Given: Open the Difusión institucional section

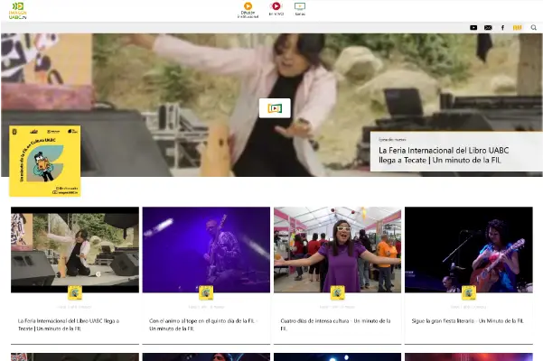Looking at the screenshot, I should point(248,10).
